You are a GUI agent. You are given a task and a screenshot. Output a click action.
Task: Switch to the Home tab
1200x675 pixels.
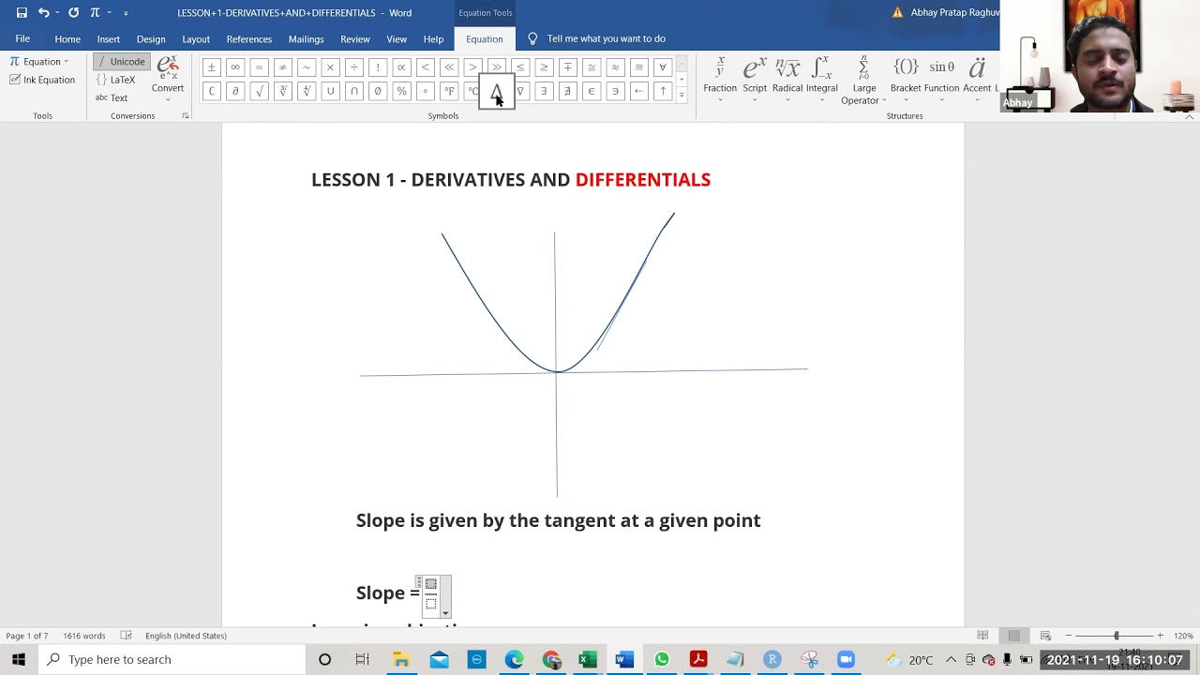tap(67, 38)
